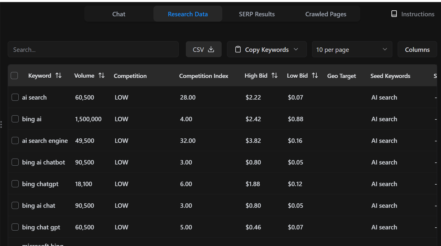Expand the Copy Keywords dropdown chevron
This screenshot has height=246, width=441.
click(296, 49)
